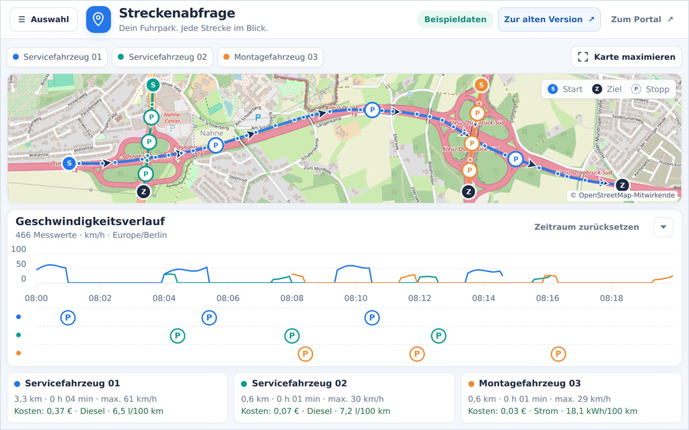Click the 08:04 time axis label
This screenshot has height=430, width=689.
click(x=164, y=298)
